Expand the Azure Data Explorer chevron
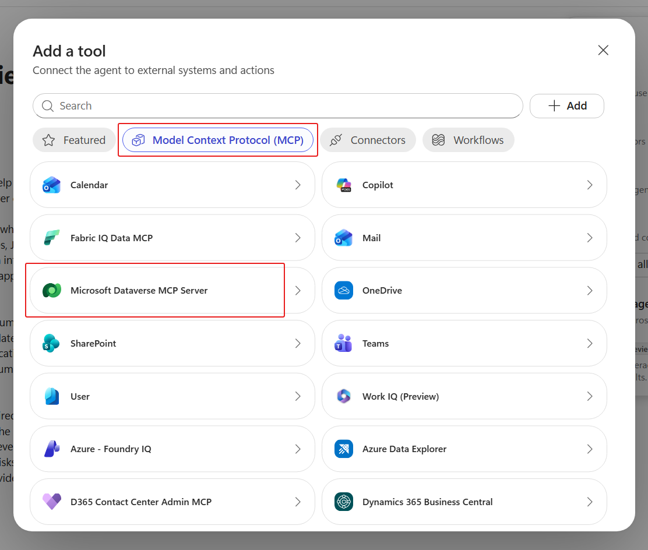Image resolution: width=648 pixels, height=550 pixels. [590, 449]
